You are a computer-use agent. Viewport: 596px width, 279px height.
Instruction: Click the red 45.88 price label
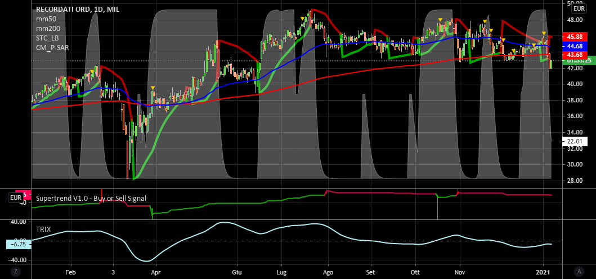tap(574, 37)
